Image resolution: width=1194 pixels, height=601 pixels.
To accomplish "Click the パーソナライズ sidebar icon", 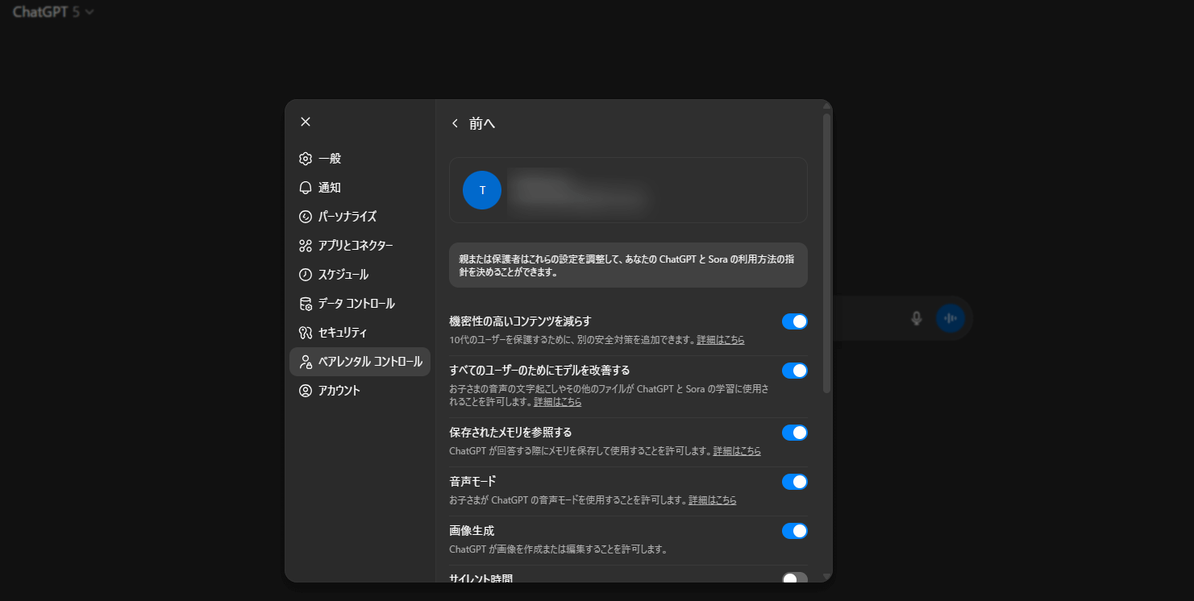I will tap(305, 217).
